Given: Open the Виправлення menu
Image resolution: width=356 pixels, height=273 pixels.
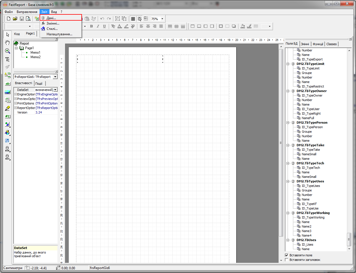Looking at the screenshot, I should pyautogui.click(x=27, y=12).
